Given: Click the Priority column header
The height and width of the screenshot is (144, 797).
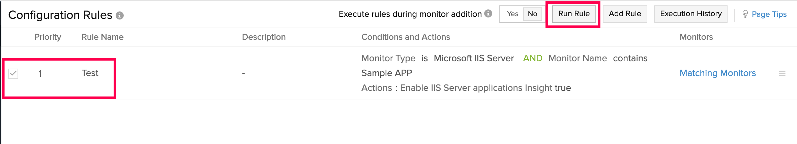Looking at the screenshot, I should [x=48, y=37].
